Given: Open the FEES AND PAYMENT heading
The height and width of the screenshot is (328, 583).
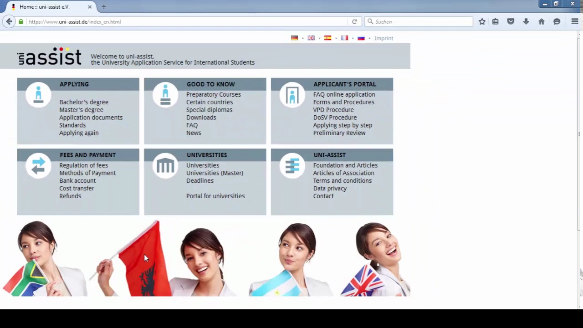Looking at the screenshot, I should pos(87,155).
